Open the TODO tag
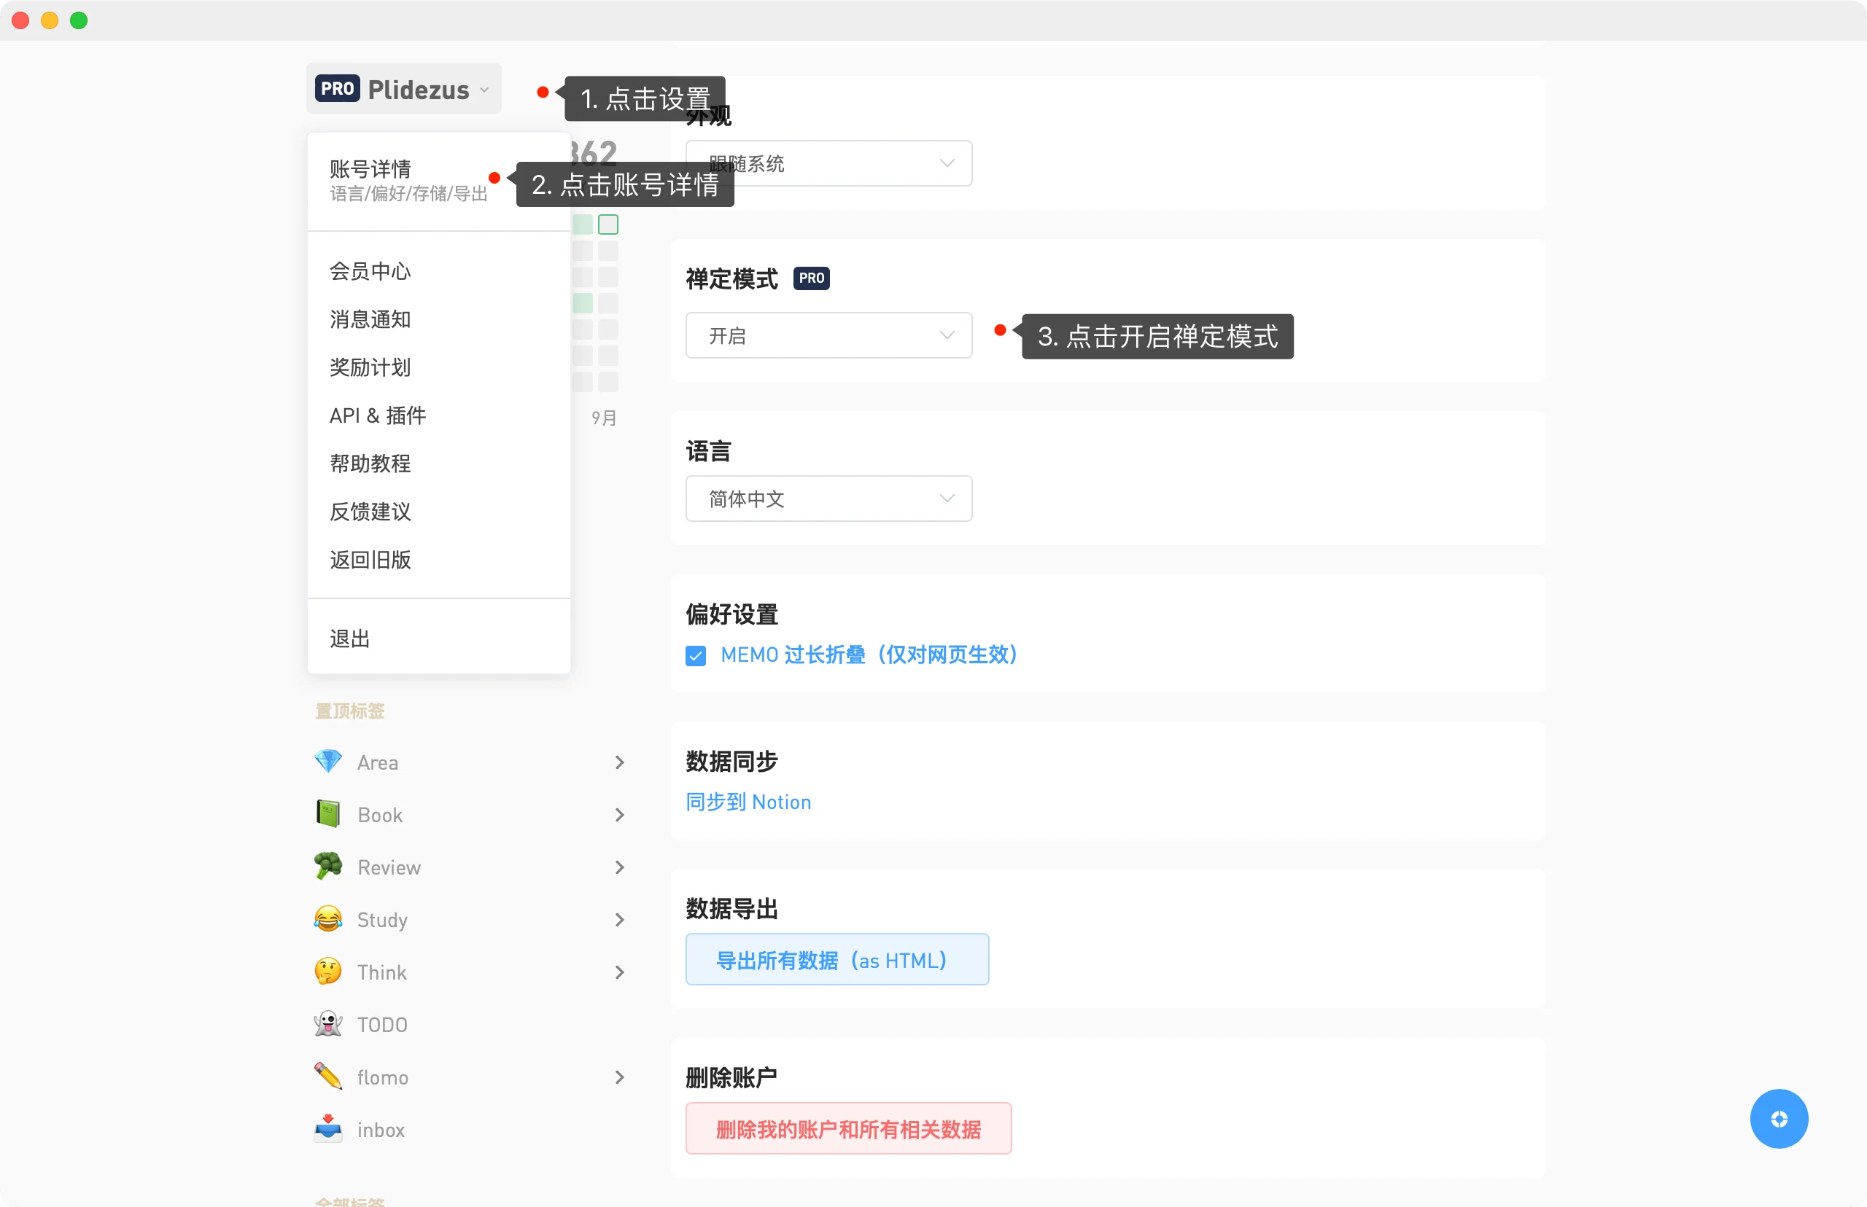1867x1207 pixels. (383, 1026)
